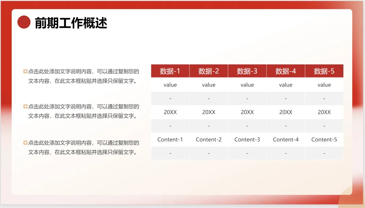Click the 20XX cell in the 数据-3 column
Image resolution: width=365 pixels, height=208 pixels.
point(247,112)
